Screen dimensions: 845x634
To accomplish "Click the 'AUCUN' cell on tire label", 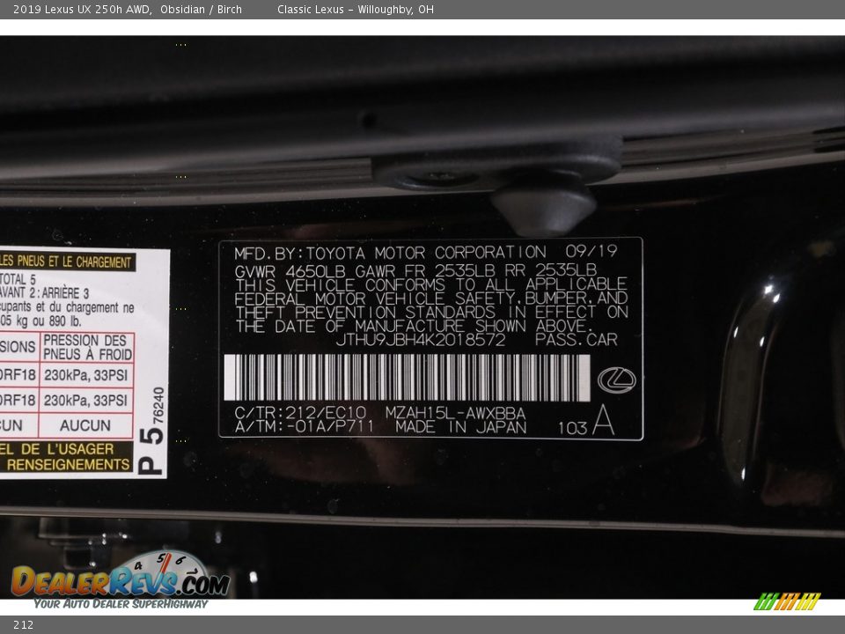I will 85,426.
